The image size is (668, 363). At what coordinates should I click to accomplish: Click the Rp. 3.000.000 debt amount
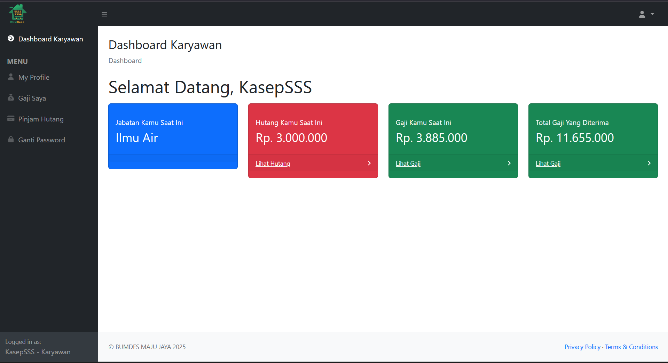[291, 138]
